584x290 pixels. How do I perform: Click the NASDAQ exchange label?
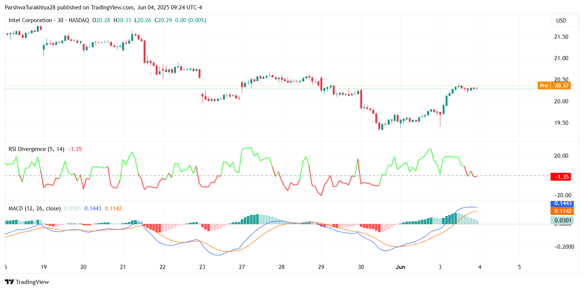click(79, 20)
